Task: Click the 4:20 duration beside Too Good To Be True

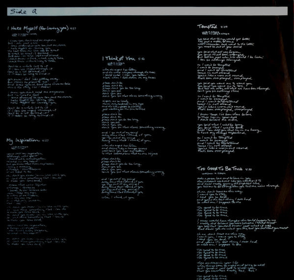Action: (x=248, y=169)
